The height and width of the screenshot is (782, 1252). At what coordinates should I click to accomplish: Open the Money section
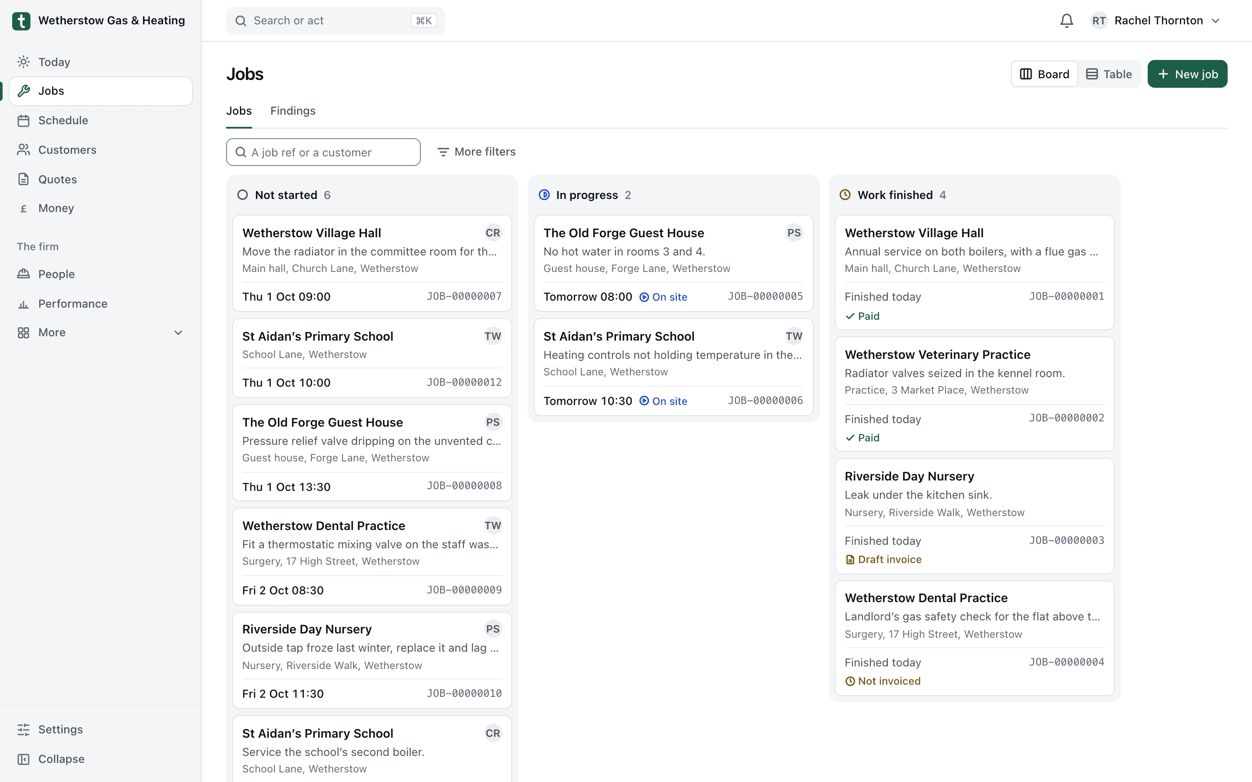(x=101, y=209)
